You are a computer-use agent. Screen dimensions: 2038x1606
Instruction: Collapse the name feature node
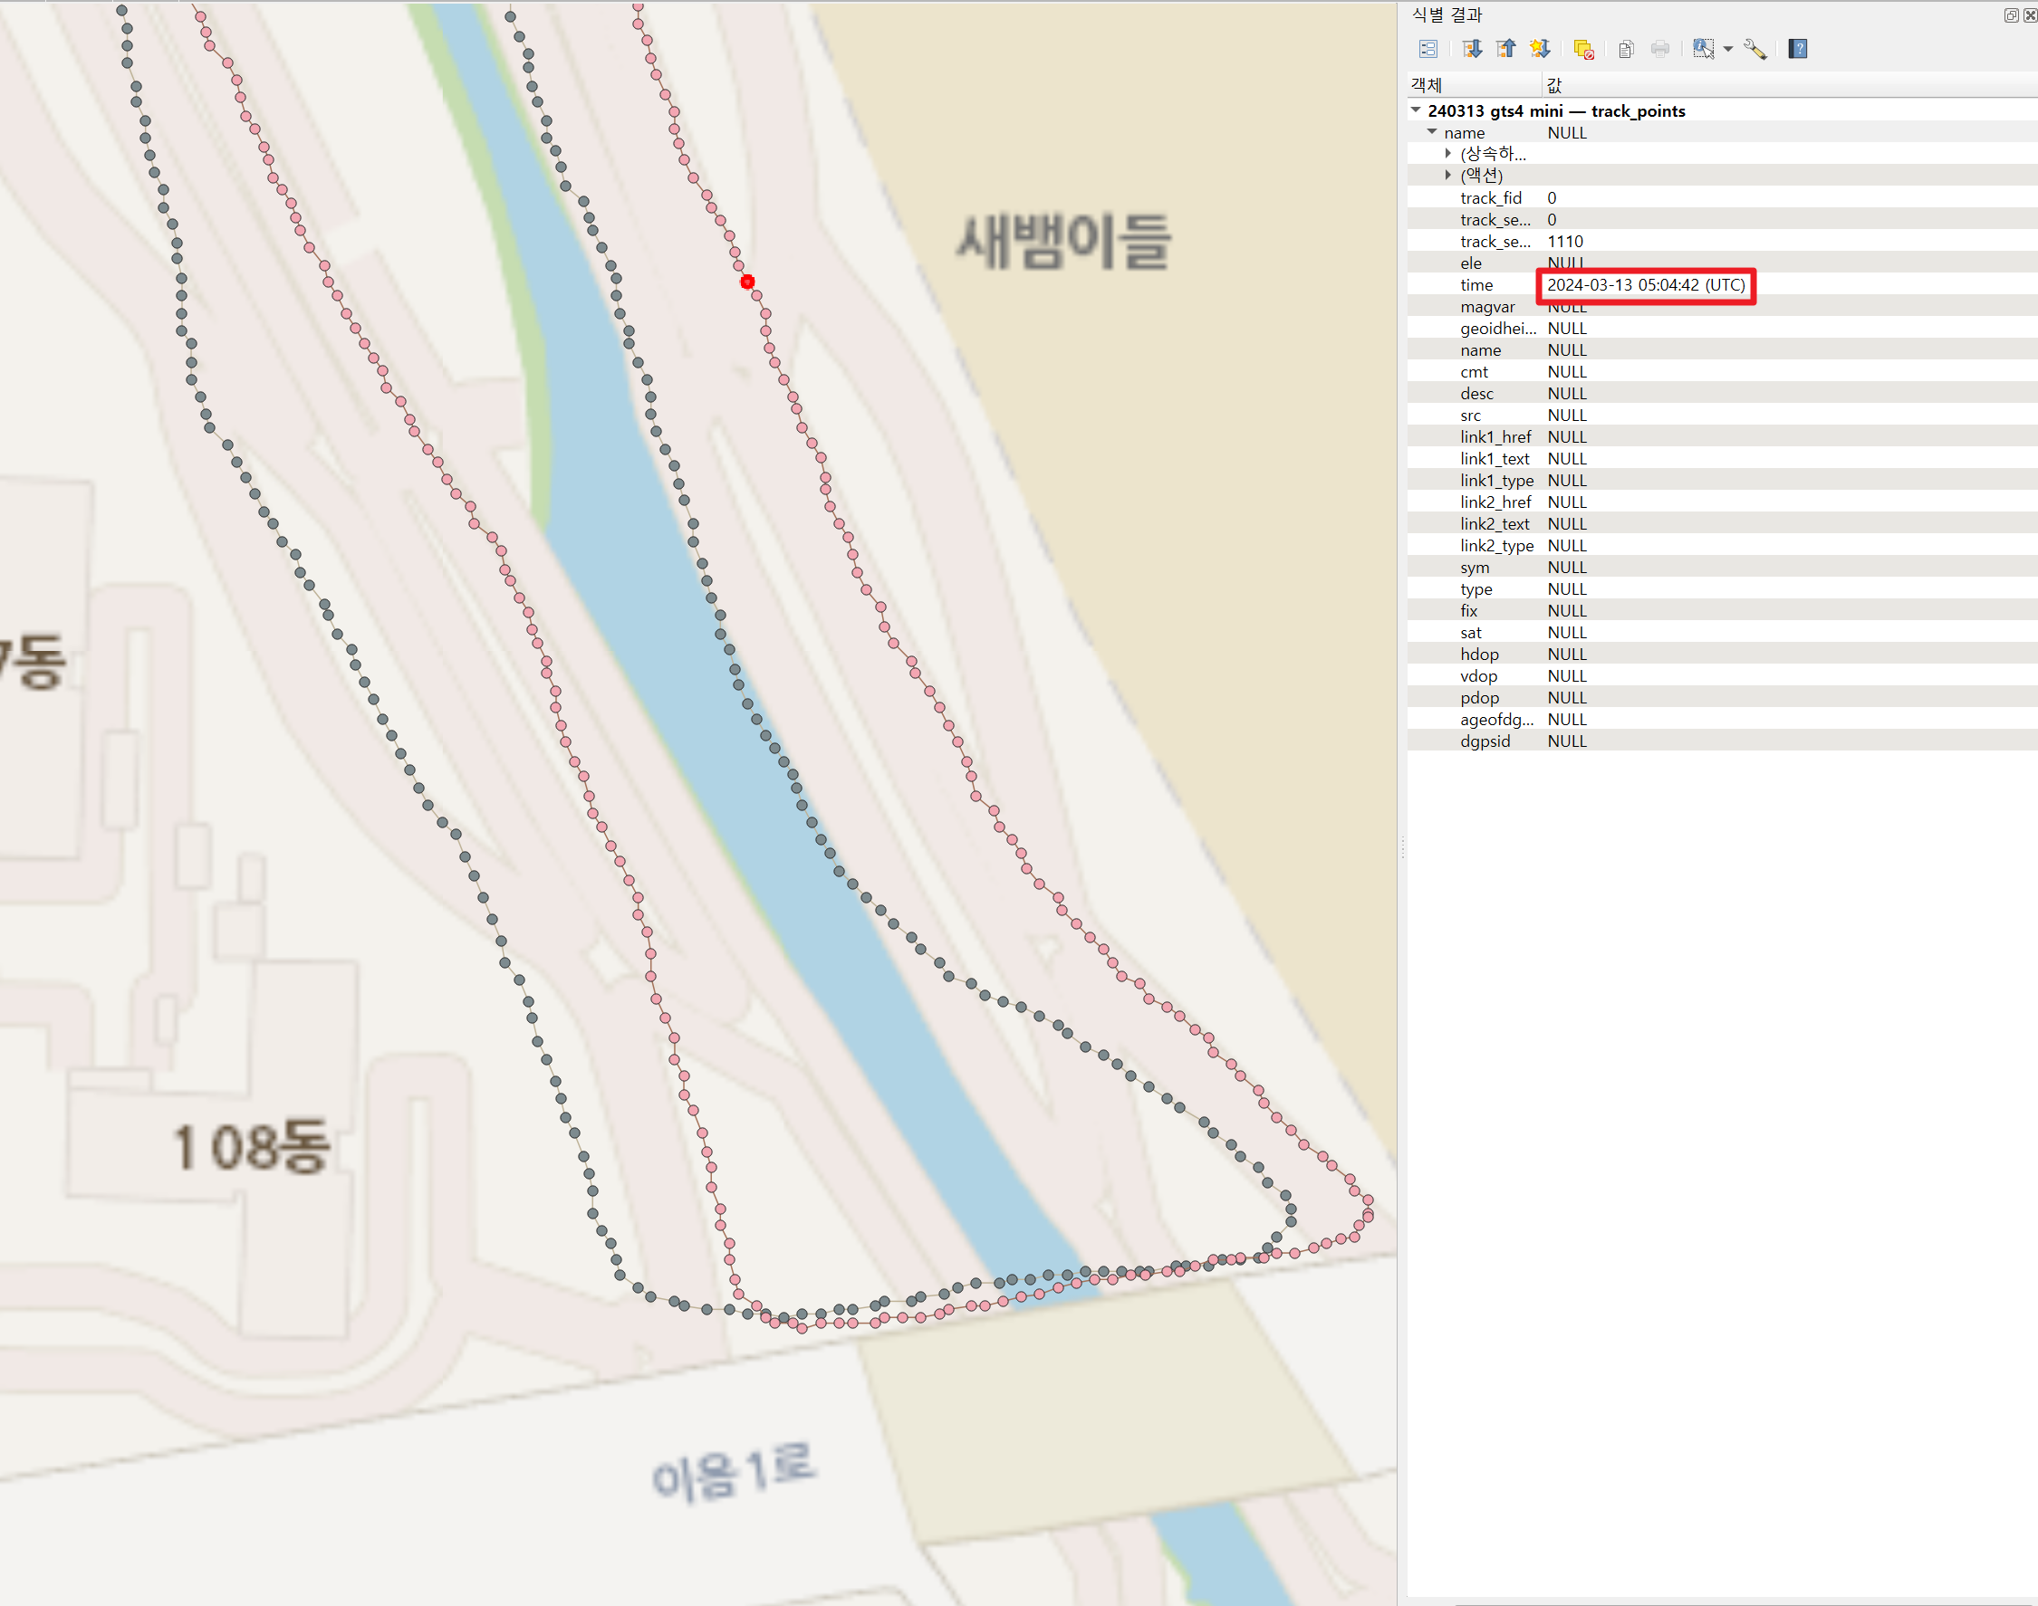pos(1432,131)
